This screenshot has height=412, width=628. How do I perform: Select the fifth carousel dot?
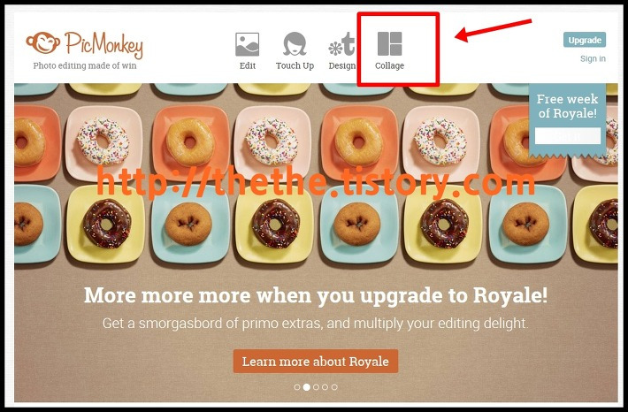(x=334, y=387)
